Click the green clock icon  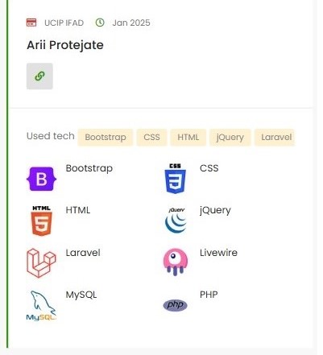coord(100,23)
